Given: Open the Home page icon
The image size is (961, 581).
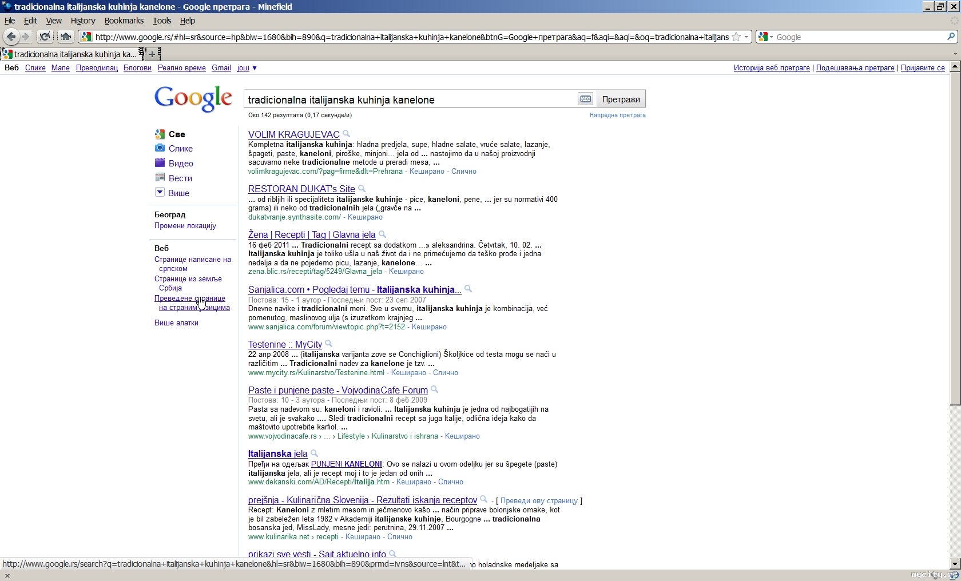Looking at the screenshot, I should 65,37.
